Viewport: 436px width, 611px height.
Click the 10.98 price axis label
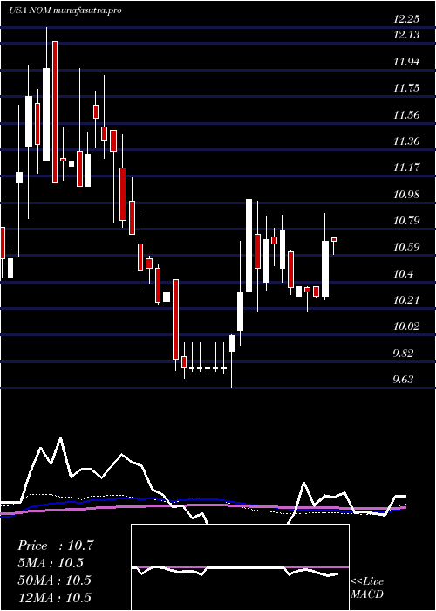pos(406,194)
